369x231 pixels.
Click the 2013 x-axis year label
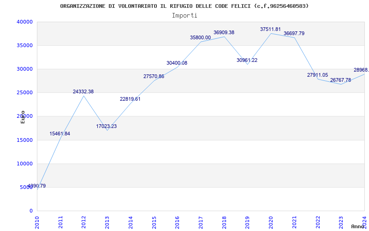(107, 223)
